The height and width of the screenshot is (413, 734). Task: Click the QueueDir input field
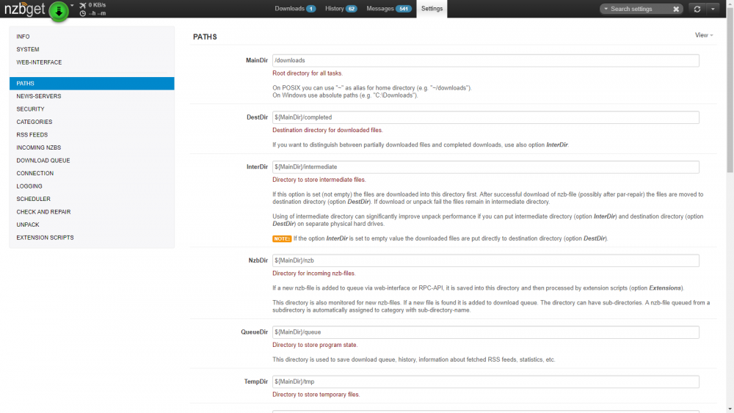[x=485, y=332]
